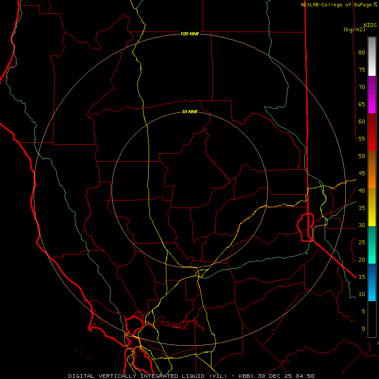The image size is (379, 379).
Task: Select the green segment of the VIL color bar
Action: point(372,245)
